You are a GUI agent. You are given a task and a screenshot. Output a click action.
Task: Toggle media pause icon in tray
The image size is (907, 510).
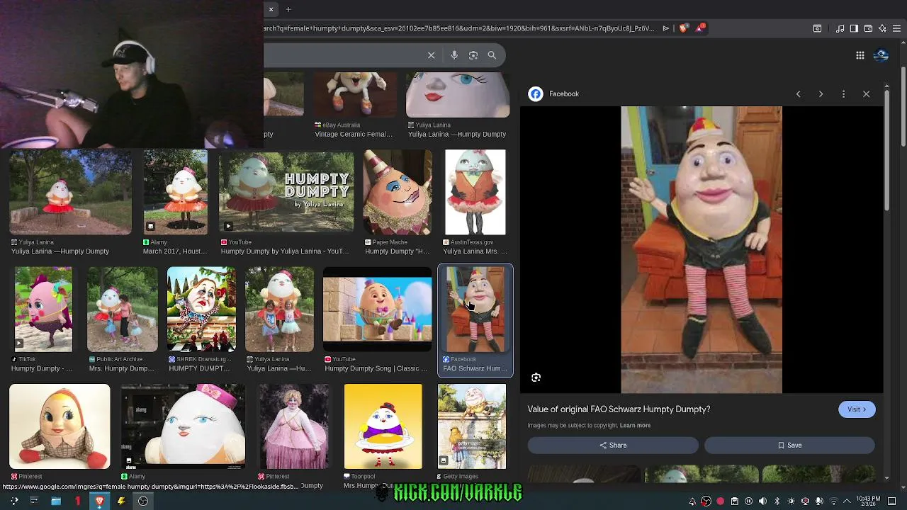tap(748, 501)
